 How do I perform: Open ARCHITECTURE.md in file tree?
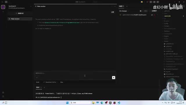pos(171,54)
